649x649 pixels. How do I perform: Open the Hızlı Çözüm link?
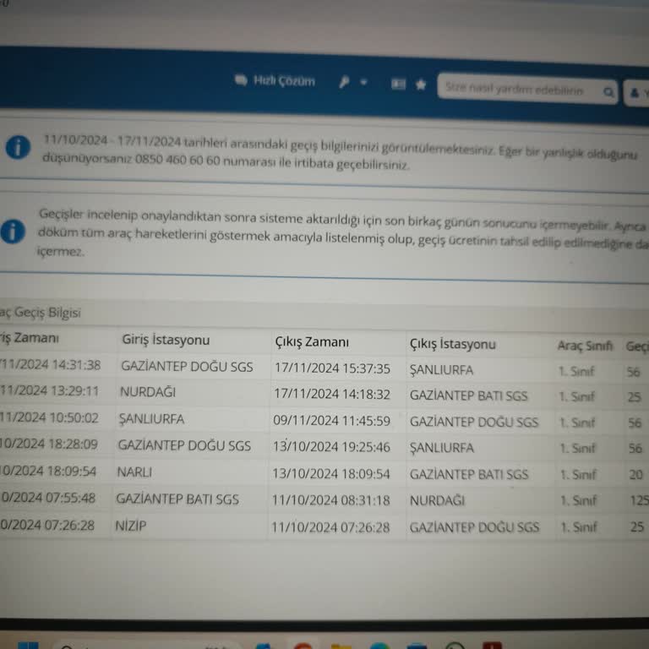pos(275,80)
